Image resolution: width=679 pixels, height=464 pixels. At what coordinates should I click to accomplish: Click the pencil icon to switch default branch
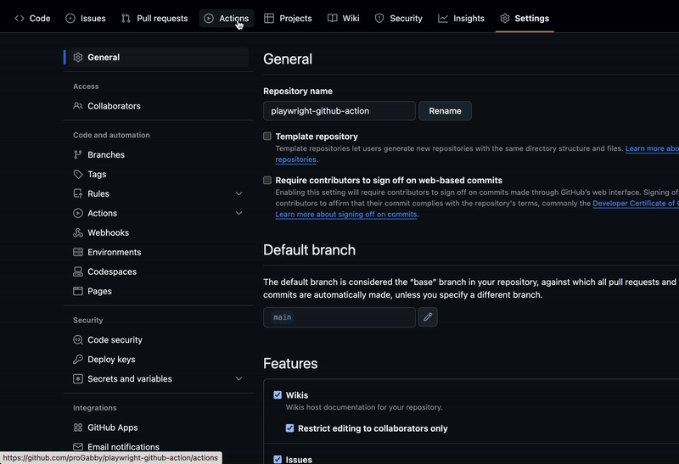[428, 317]
